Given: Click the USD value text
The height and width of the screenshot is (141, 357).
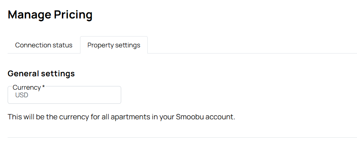Looking at the screenshot, I should [x=21, y=95].
